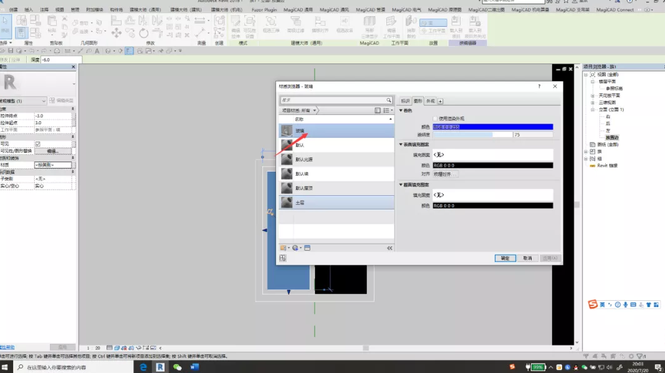This screenshot has width=665, height=373.
Task: Click the thin lines icon in the quick toolbar
Action: point(129,51)
